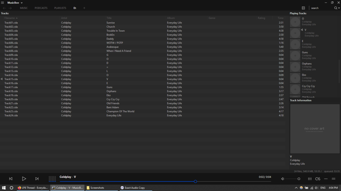Select the Old Friends track row
The width and height of the screenshot is (341, 191).
(x=143, y=103)
